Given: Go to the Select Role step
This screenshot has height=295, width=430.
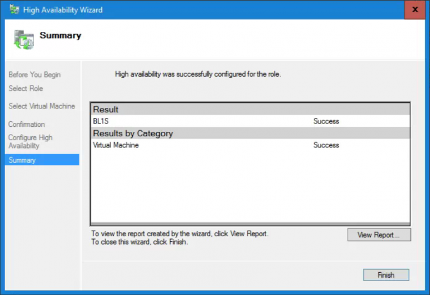Looking at the screenshot, I should 26,88.
